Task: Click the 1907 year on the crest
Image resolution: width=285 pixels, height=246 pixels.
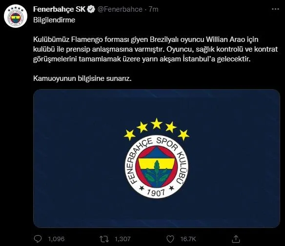Action: point(156,192)
